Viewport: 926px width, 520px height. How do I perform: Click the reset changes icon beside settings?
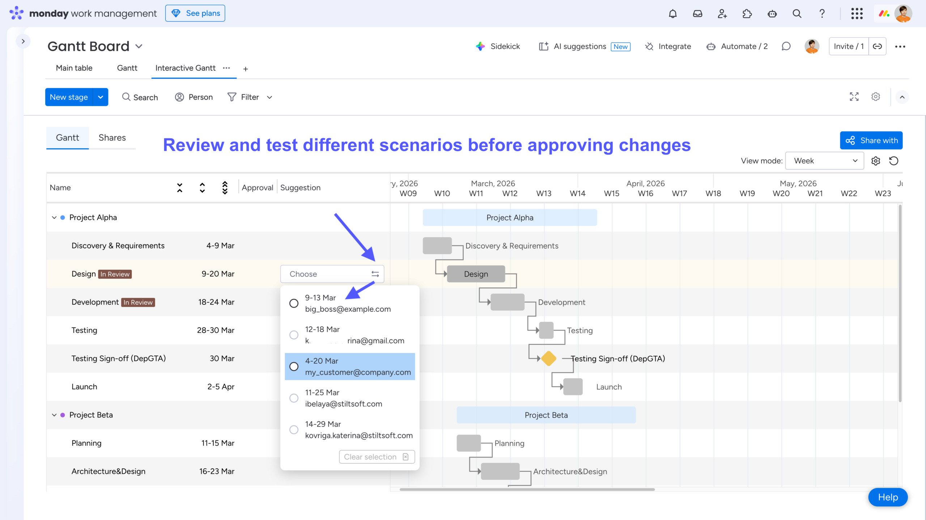point(894,161)
